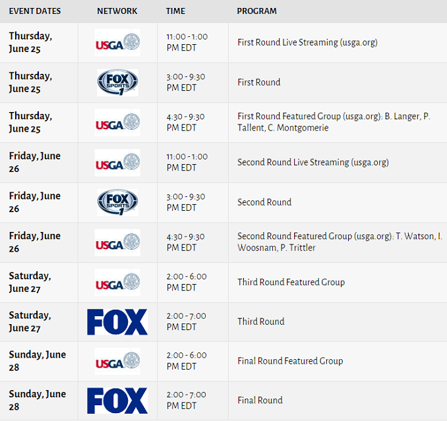447x421 pixels.
Task: Select the EVENT DATES column header
Action: pyautogui.click(x=35, y=11)
